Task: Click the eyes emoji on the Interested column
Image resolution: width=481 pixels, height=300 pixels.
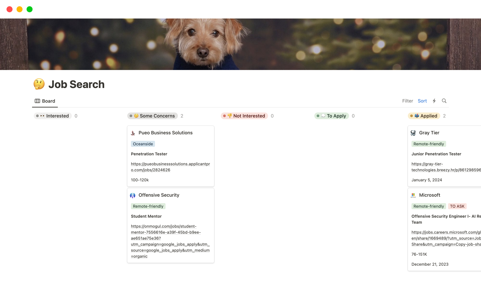Action: pyautogui.click(x=42, y=116)
